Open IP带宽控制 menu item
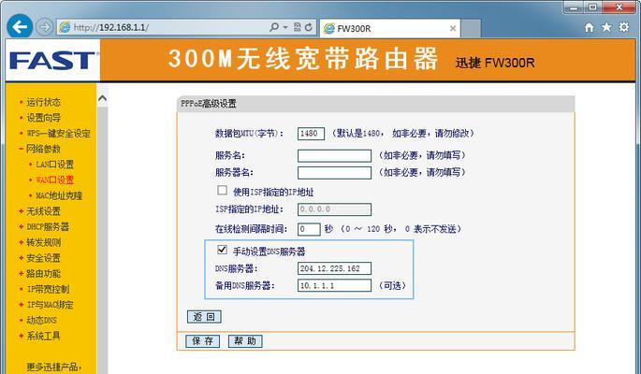 point(48,289)
